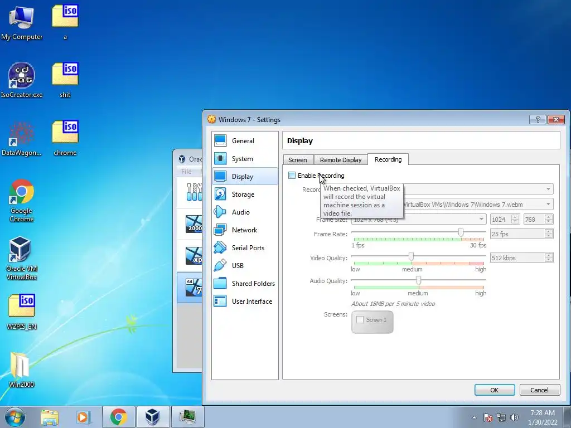This screenshot has width=571, height=428.
Task: Select the Win2000 folder on desktop
Action: (22, 369)
